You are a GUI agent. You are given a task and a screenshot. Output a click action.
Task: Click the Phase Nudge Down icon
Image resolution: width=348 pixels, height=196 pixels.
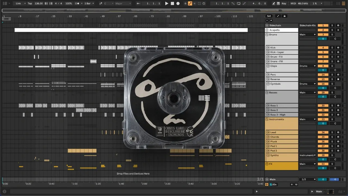click(x=46, y=4)
